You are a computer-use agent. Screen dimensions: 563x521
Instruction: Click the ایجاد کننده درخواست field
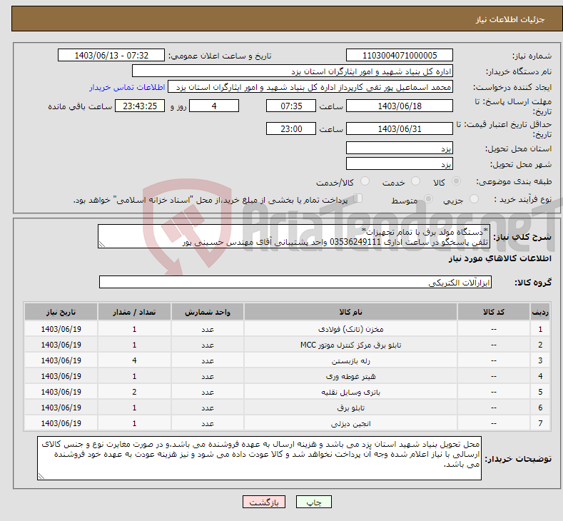pos(310,87)
